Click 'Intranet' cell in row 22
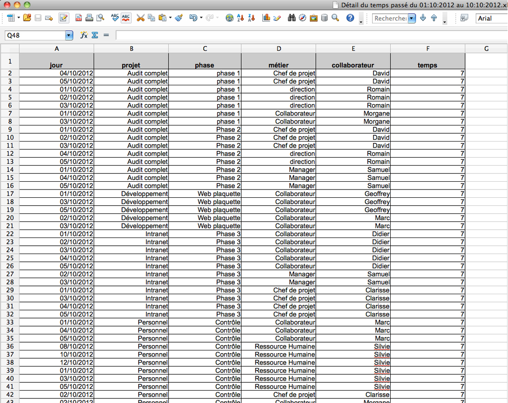This screenshot has width=508, height=403. coord(131,234)
